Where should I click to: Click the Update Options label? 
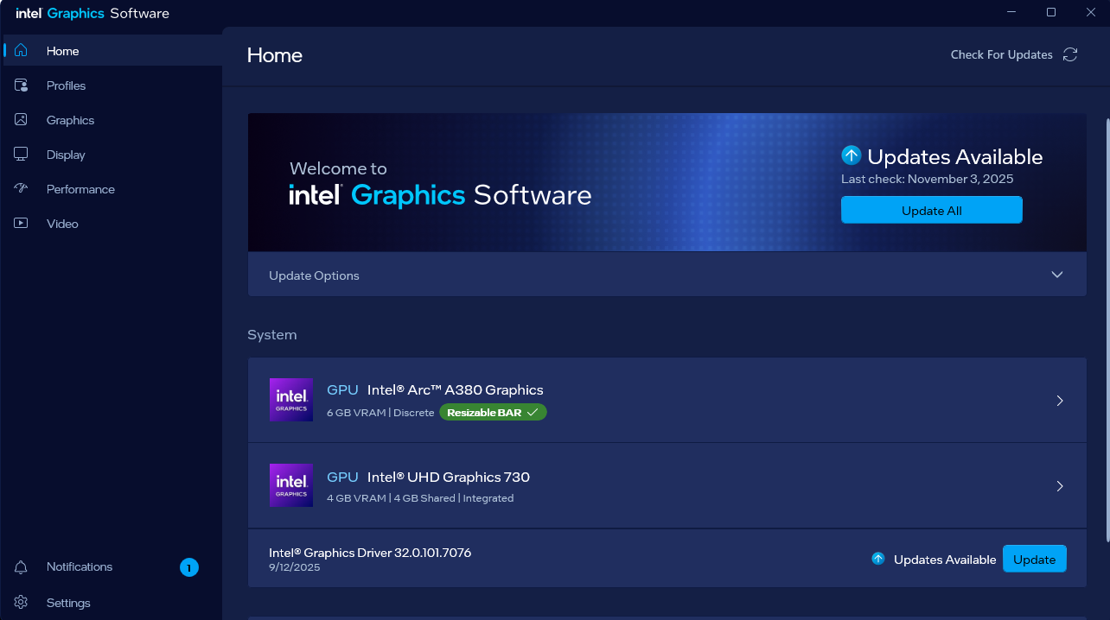314,275
